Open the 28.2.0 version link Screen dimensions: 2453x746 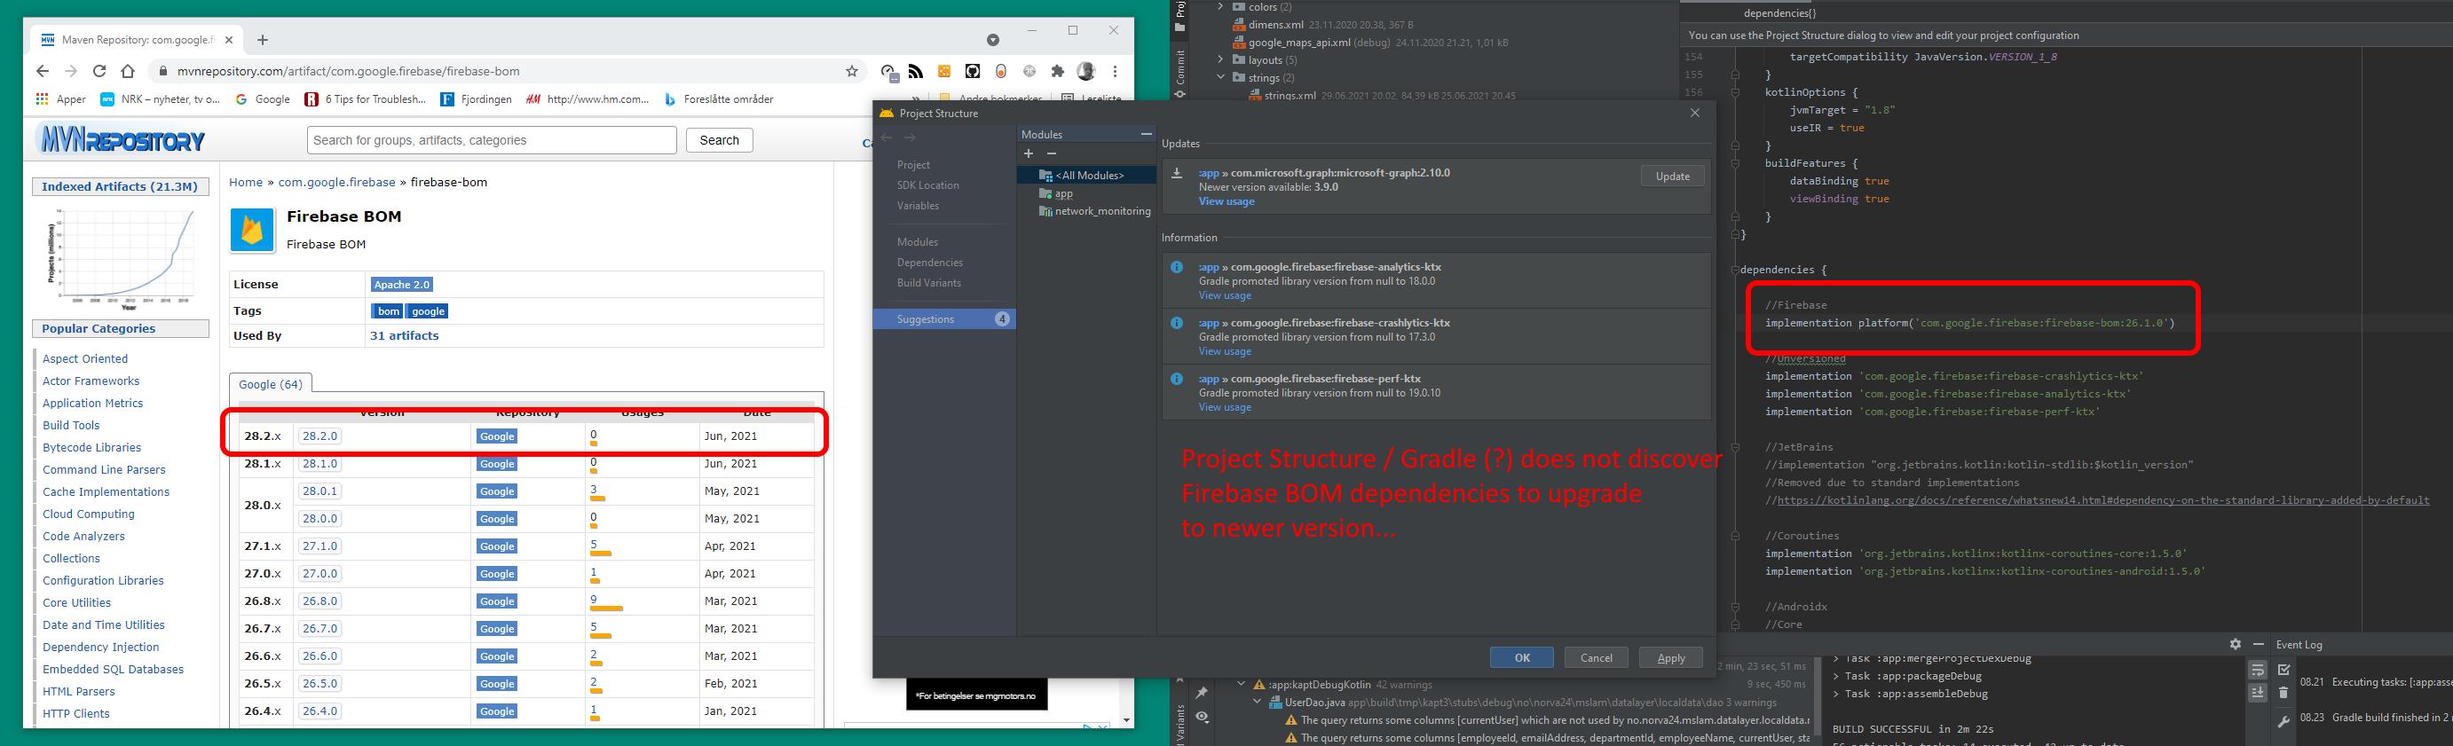(319, 436)
